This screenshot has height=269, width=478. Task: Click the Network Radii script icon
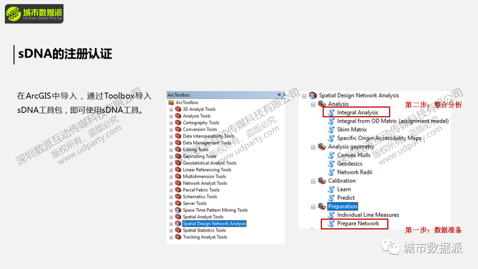(331, 172)
